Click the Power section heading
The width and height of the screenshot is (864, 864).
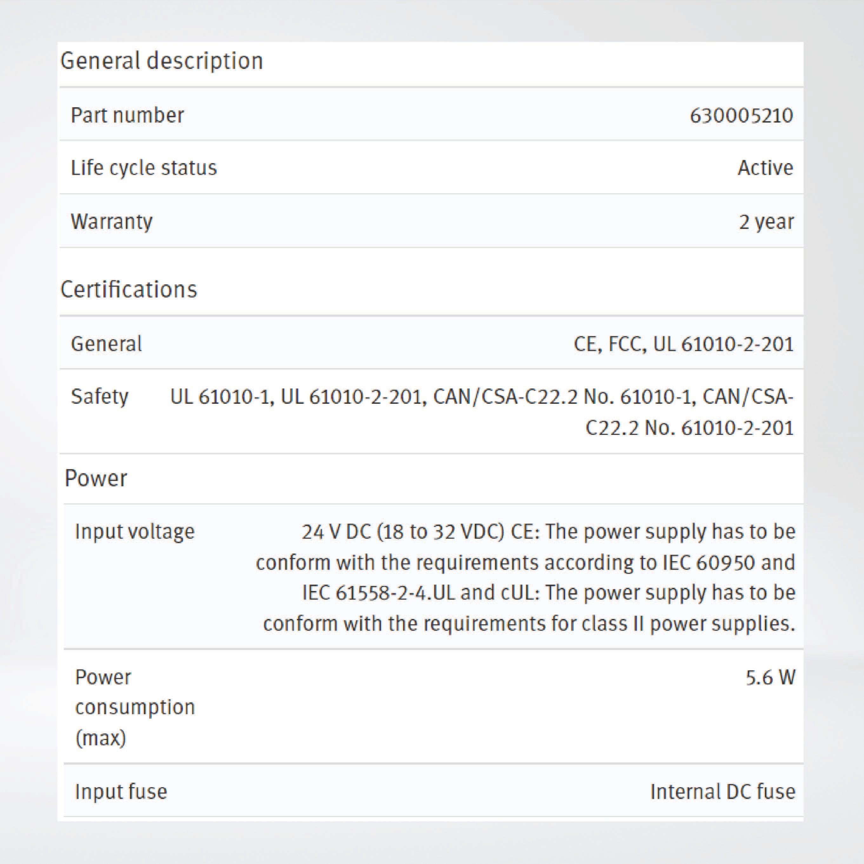[x=96, y=479]
